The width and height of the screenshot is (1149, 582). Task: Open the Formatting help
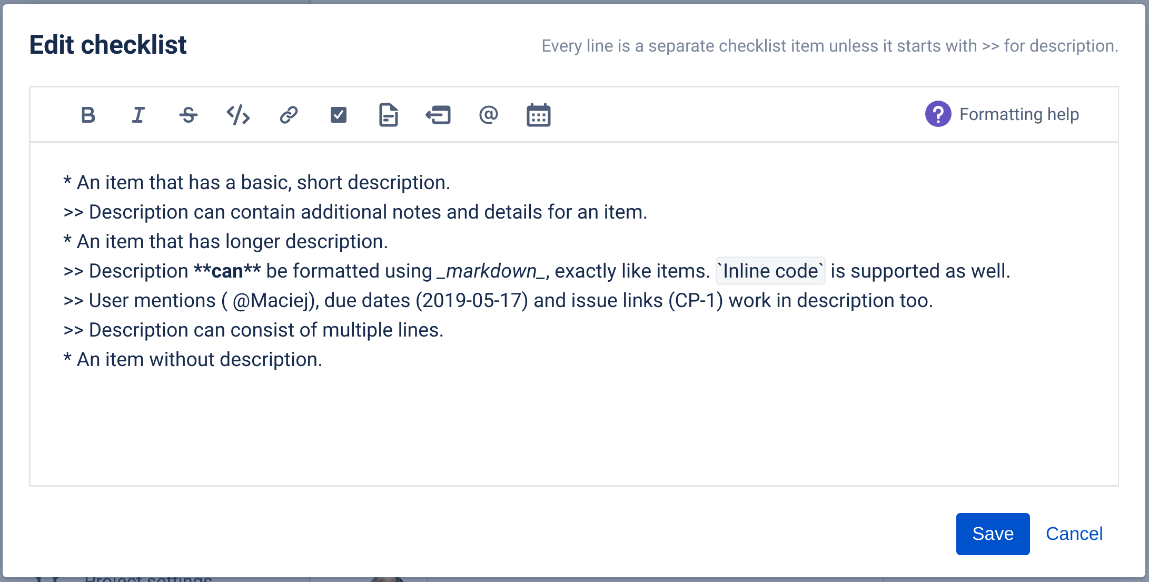coord(1019,114)
